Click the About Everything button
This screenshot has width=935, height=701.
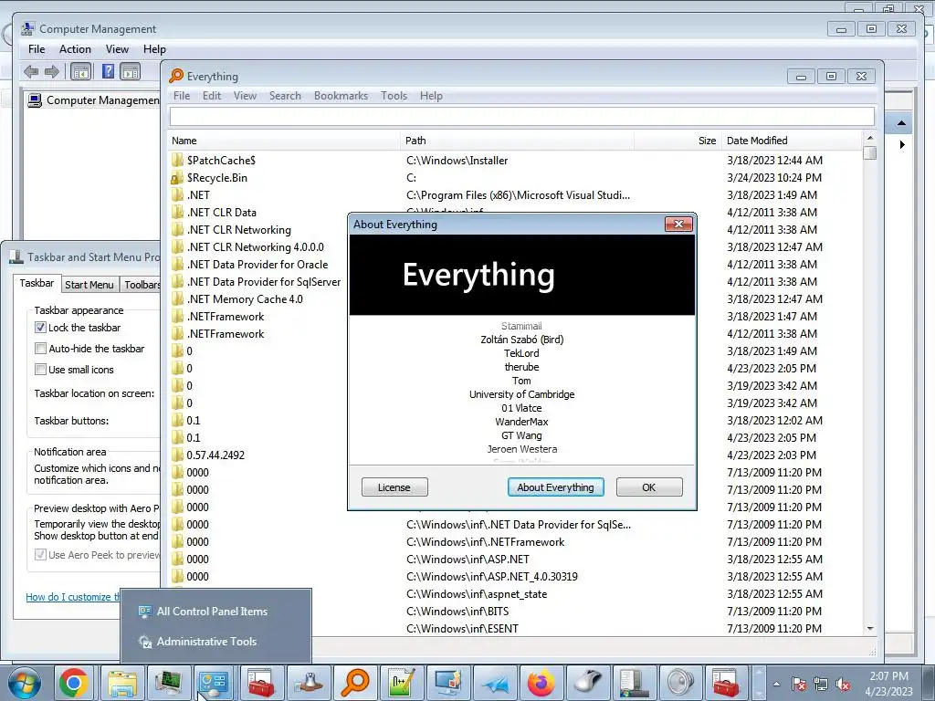pos(555,487)
